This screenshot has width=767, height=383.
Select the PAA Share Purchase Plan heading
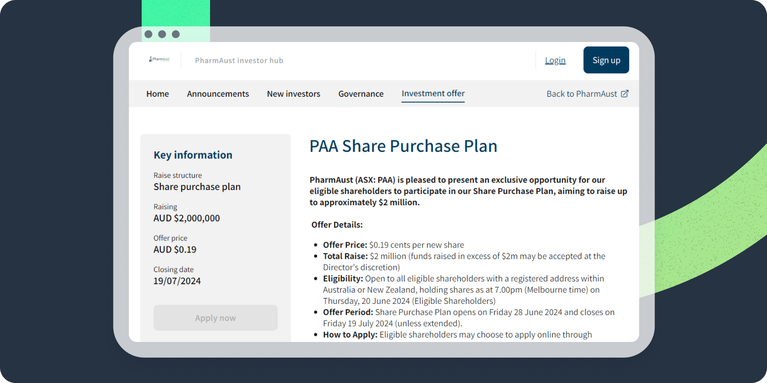(x=404, y=146)
